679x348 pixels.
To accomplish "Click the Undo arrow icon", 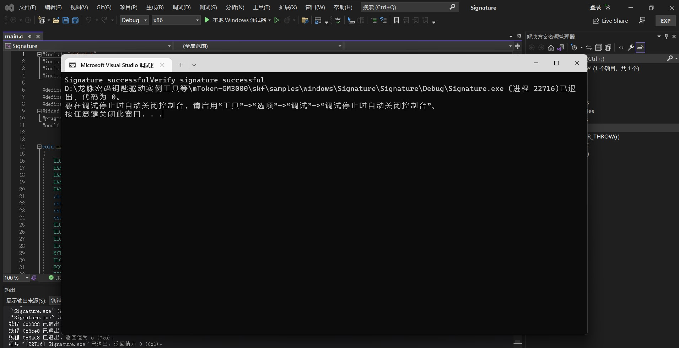I will click(88, 20).
